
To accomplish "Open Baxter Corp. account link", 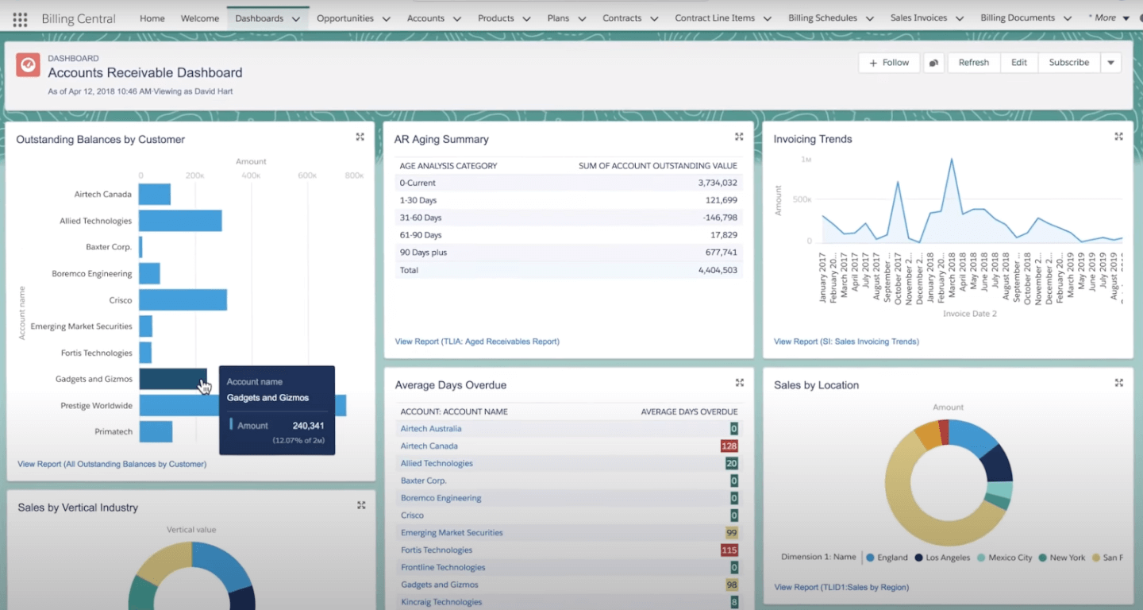I will (x=424, y=481).
